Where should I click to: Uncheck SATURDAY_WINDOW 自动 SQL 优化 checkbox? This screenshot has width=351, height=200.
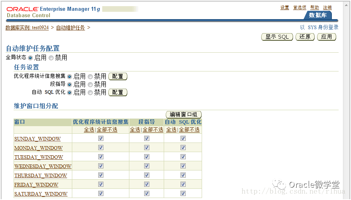[183, 194]
